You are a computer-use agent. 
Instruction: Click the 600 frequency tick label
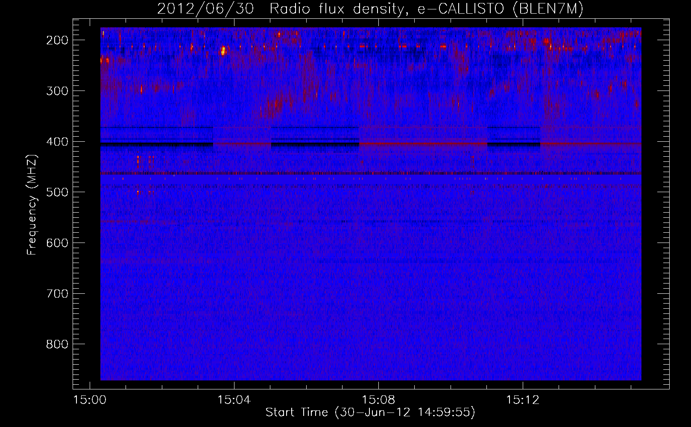click(57, 243)
